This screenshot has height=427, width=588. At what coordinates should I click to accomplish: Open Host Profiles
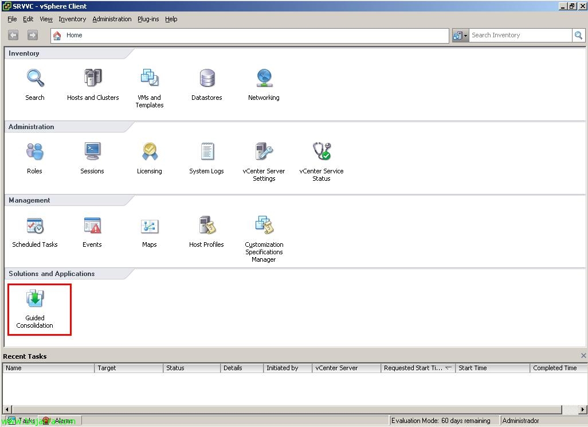[207, 232]
